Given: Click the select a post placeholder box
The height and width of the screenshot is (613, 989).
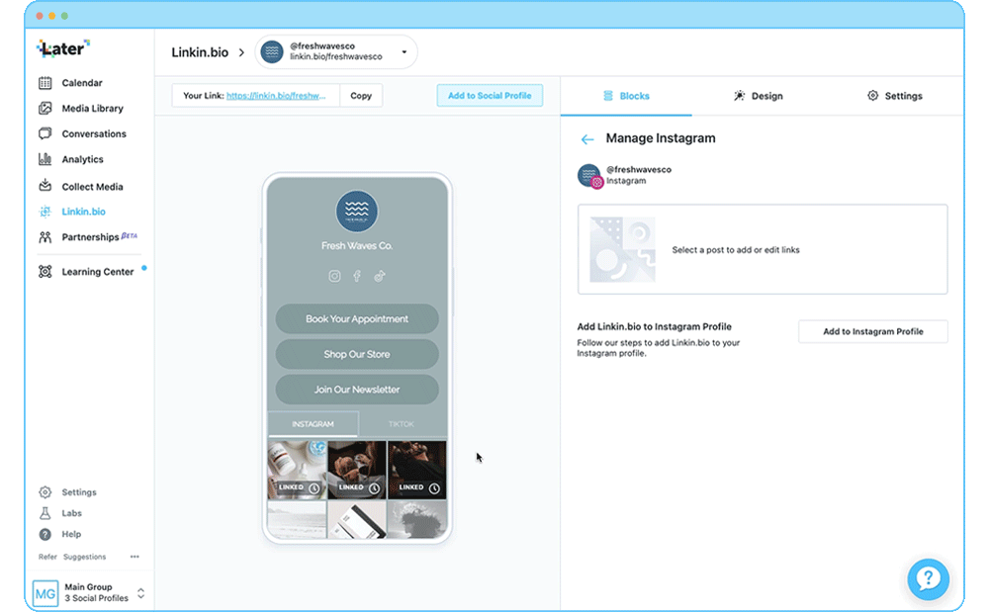Looking at the screenshot, I should (x=763, y=249).
